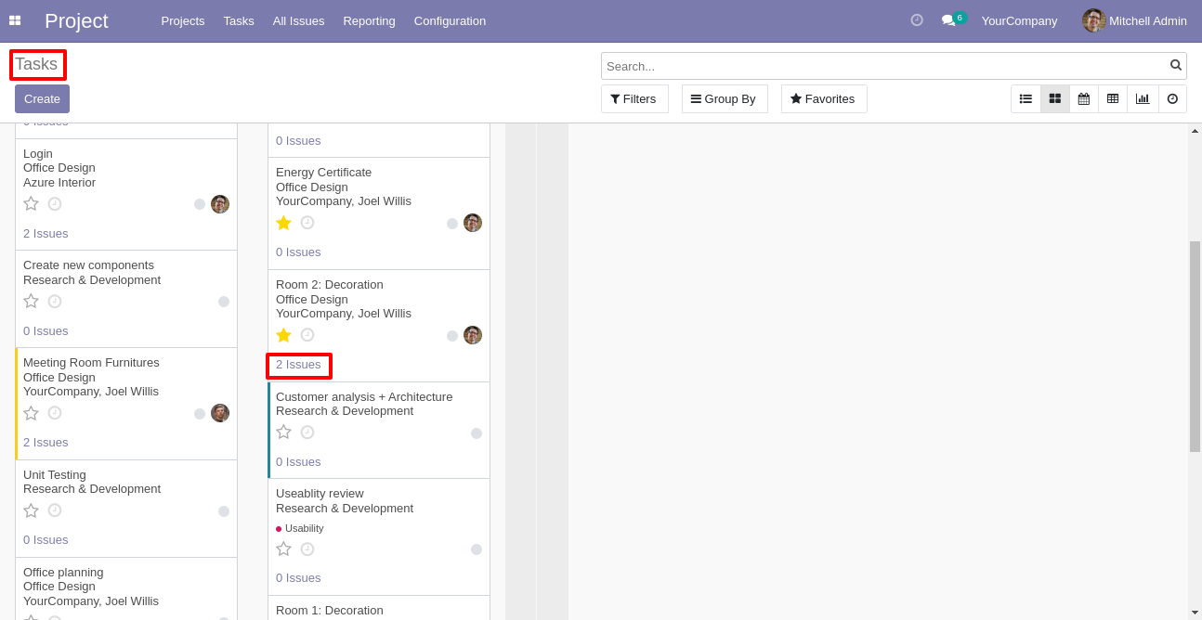Switch to activity view
This screenshot has height=620, width=1202.
click(1172, 98)
